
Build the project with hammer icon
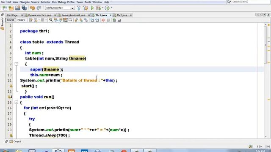[x=79, y=8]
